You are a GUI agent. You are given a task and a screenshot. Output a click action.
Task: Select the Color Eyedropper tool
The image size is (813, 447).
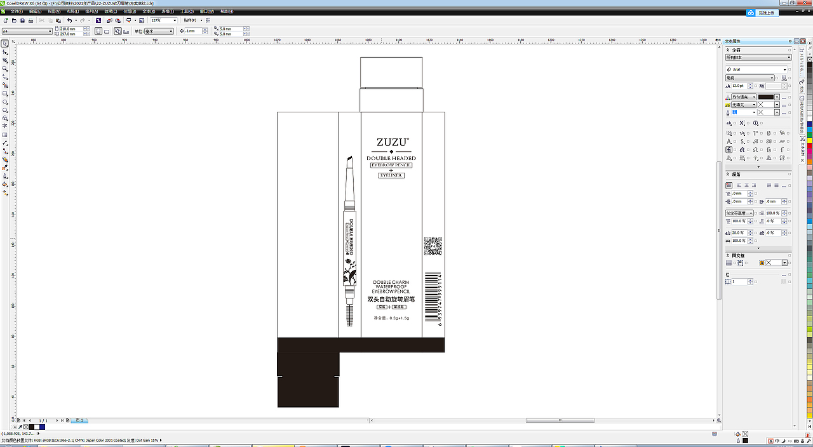pyautogui.click(x=5, y=168)
